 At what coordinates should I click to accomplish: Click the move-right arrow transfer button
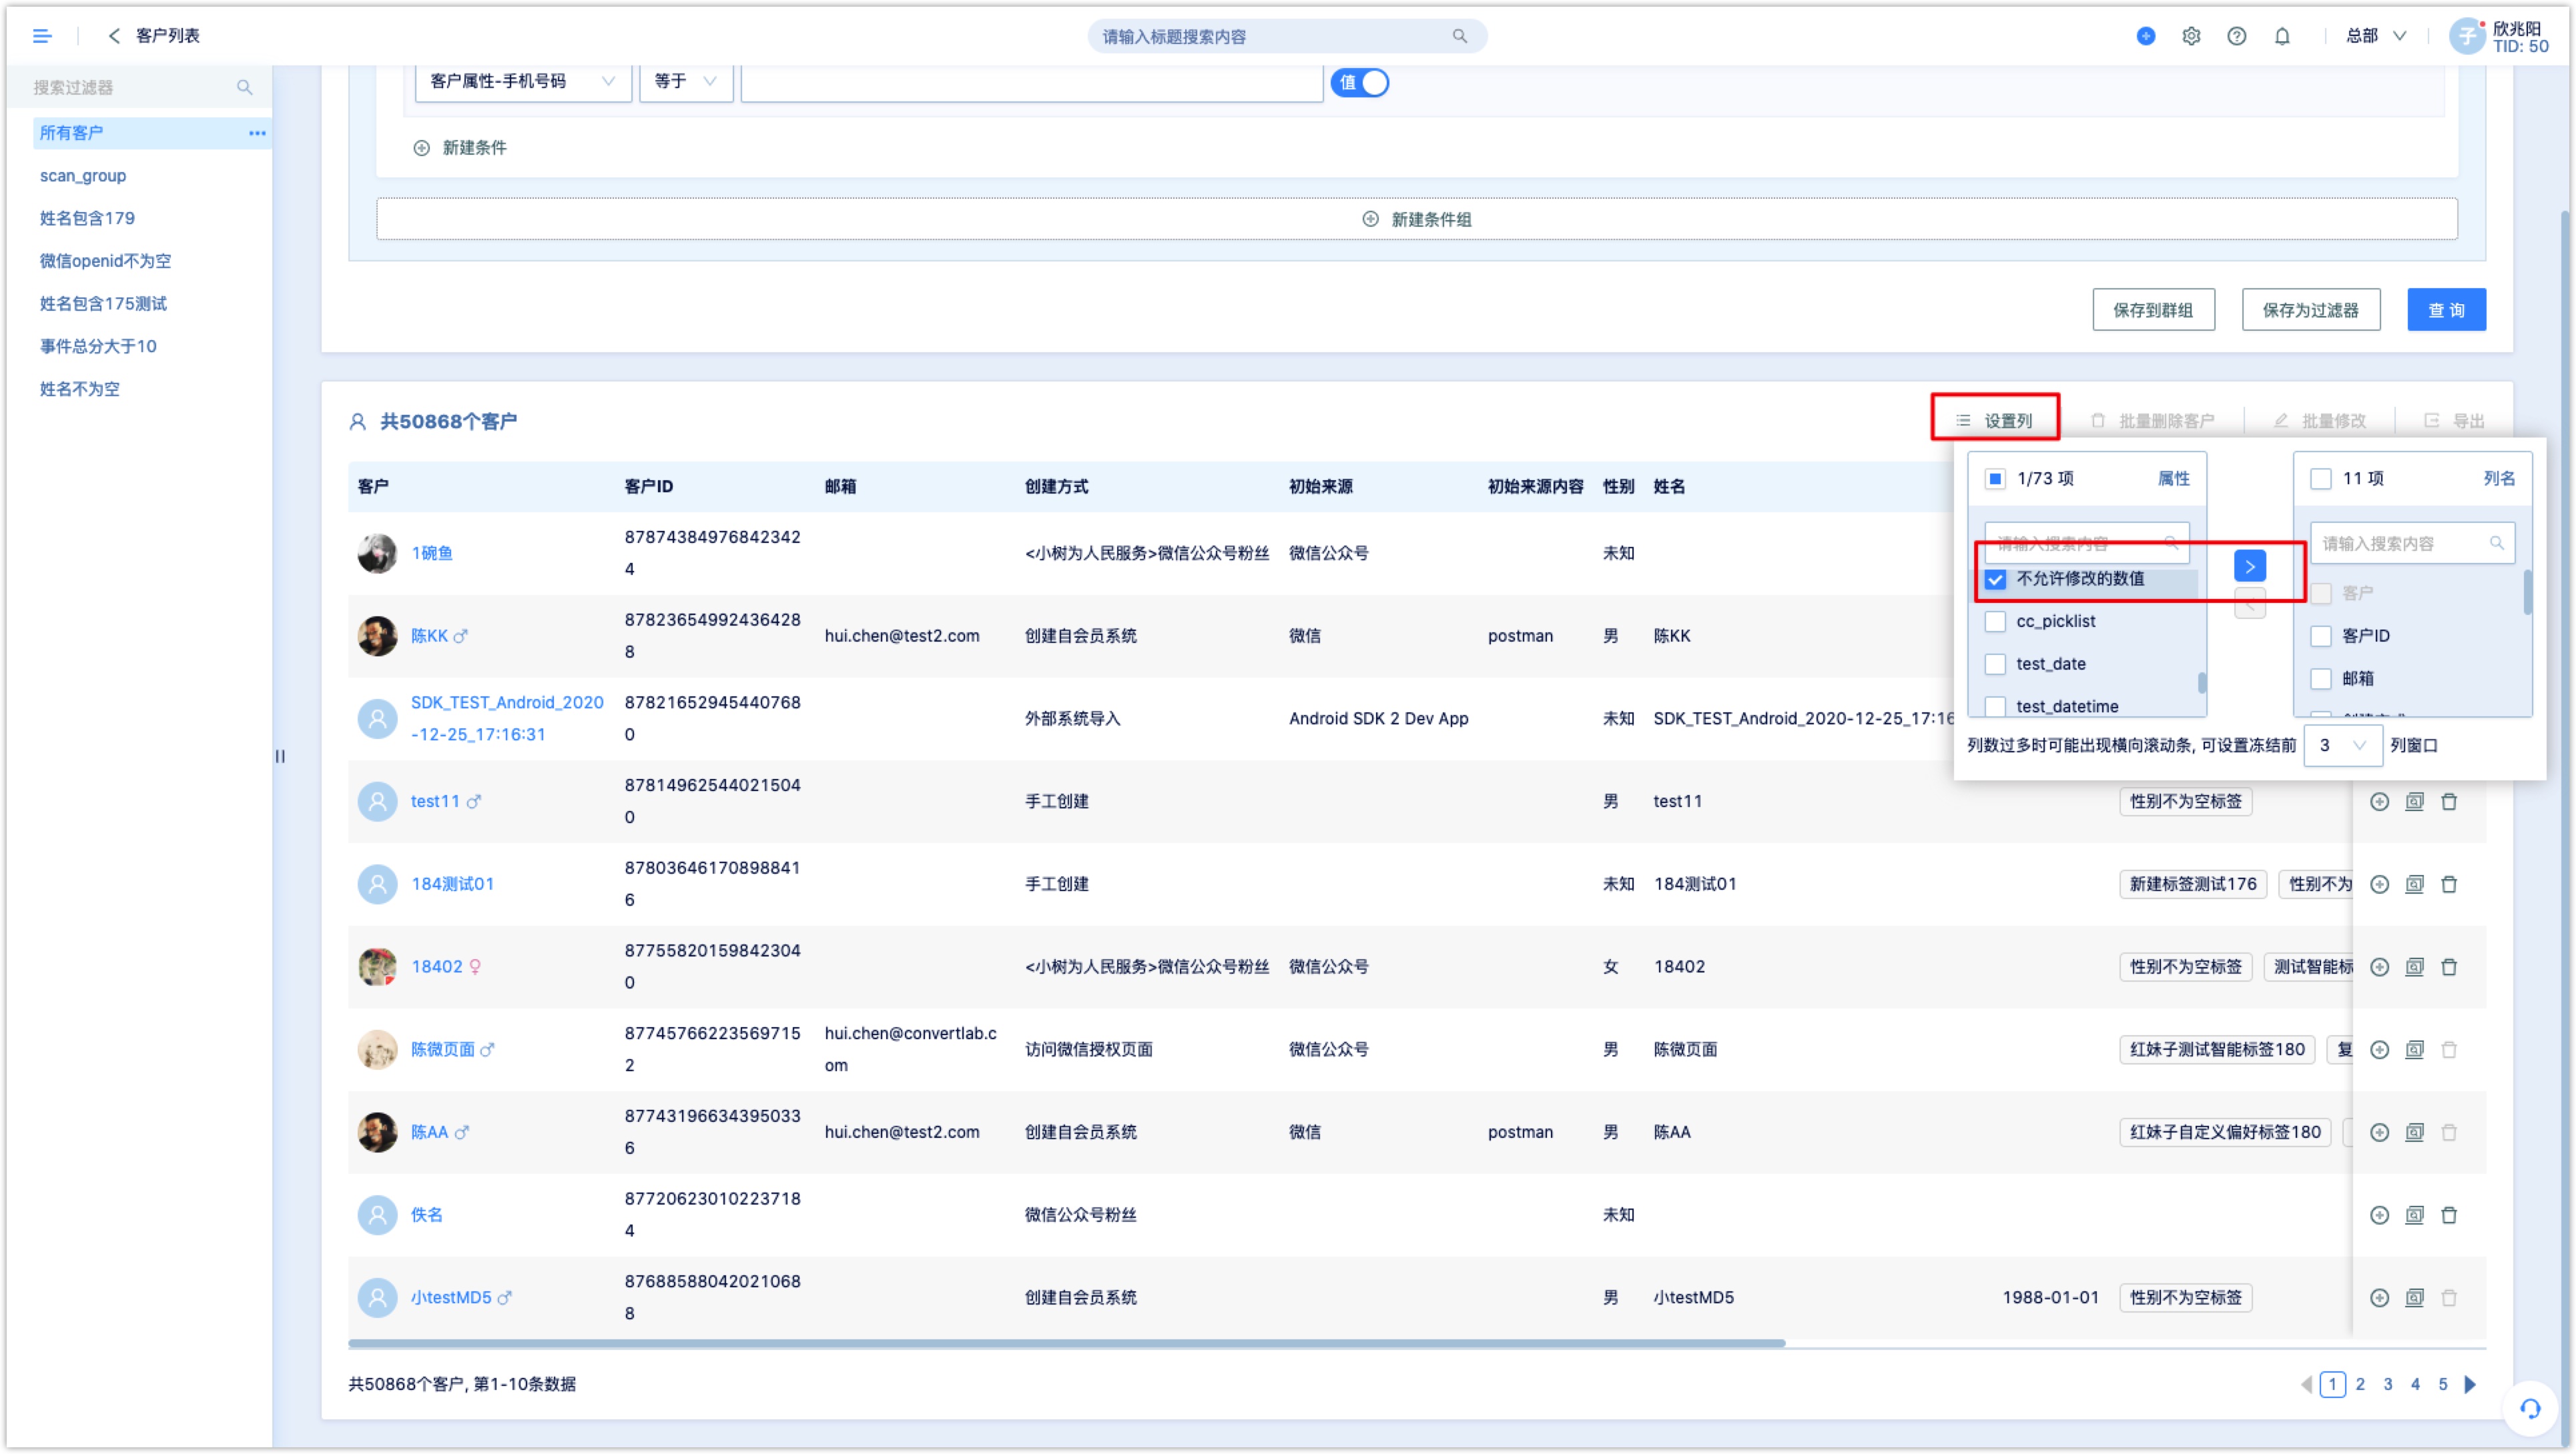(2249, 567)
